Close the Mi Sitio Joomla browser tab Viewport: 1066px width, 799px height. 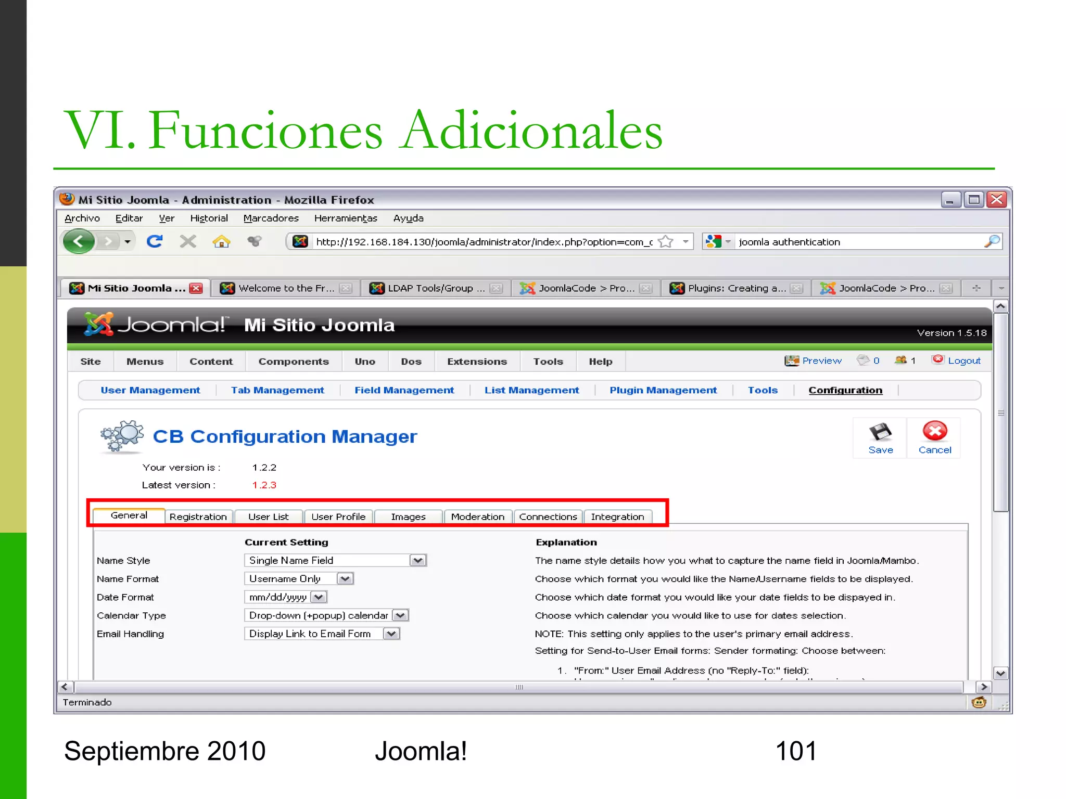pos(196,288)
